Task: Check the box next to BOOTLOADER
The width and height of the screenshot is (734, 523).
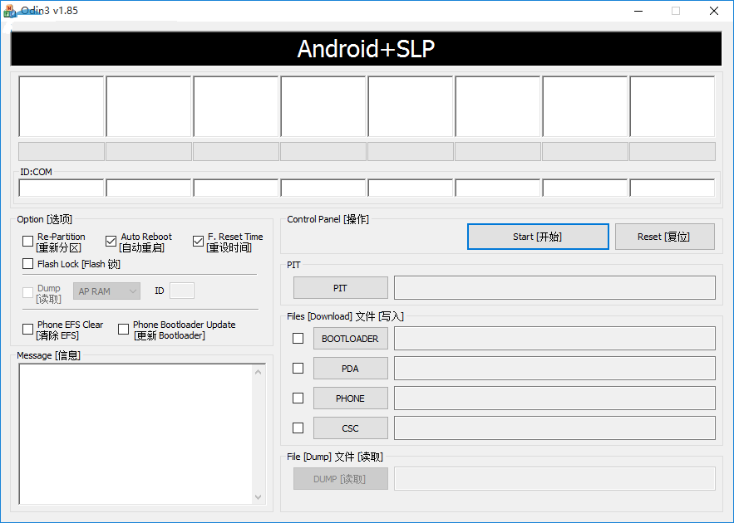Action: click(298, 338)
